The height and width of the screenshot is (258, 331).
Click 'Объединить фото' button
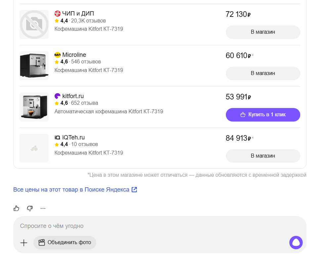coord(65,242)
